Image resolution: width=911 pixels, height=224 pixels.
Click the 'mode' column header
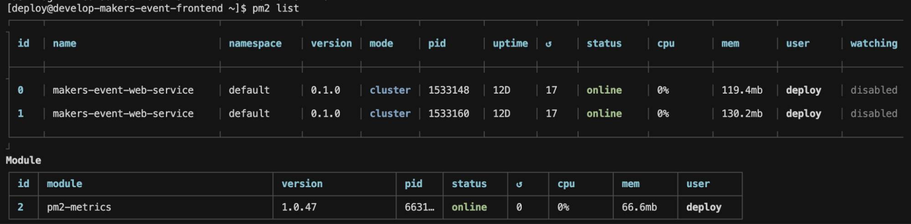(x=381, y=44)
